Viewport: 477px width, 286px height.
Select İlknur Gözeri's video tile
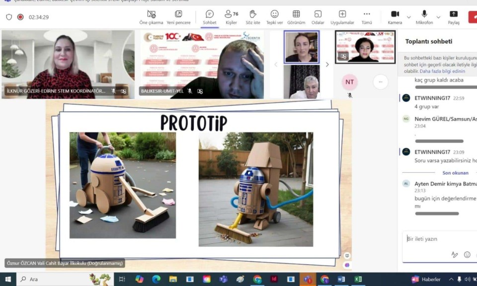(68, 65)
